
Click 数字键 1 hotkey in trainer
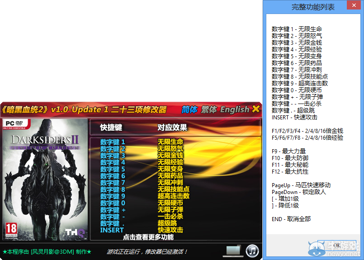[113, 142]
